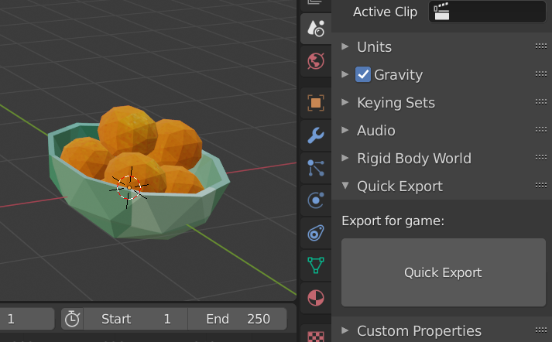The height and width of the screenshot is (342, 552).
Task: Open the Object Constraints tab
Action: (316, 233)
